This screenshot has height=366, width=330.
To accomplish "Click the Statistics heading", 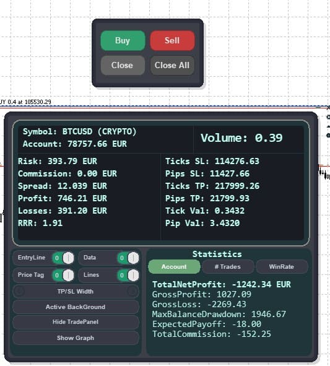I will pyautogui.click(x=217, y=254).
